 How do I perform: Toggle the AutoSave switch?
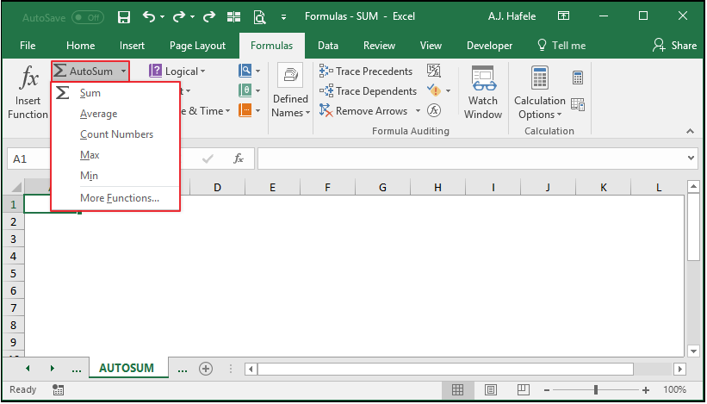tap(88, 17)
